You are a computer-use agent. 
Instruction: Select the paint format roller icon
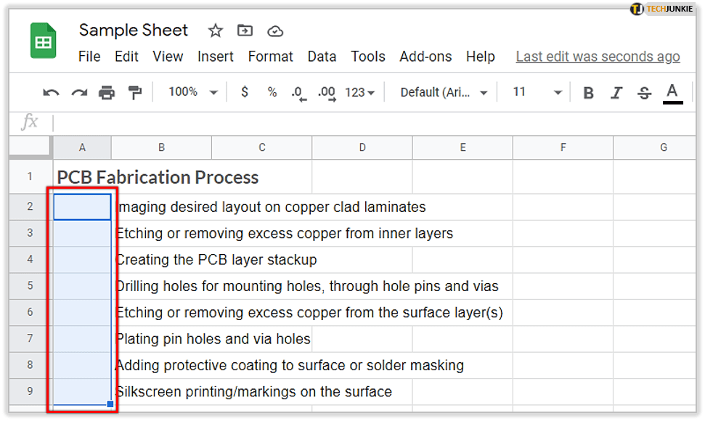135,92
